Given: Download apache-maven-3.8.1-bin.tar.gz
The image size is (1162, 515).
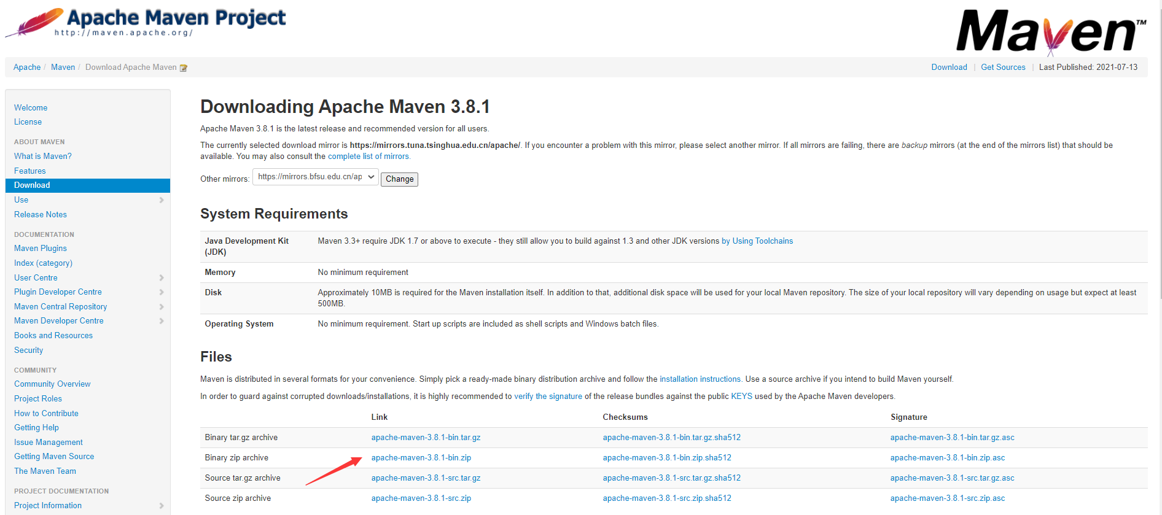Looking at the screenshot, I should tap(426, 438).
